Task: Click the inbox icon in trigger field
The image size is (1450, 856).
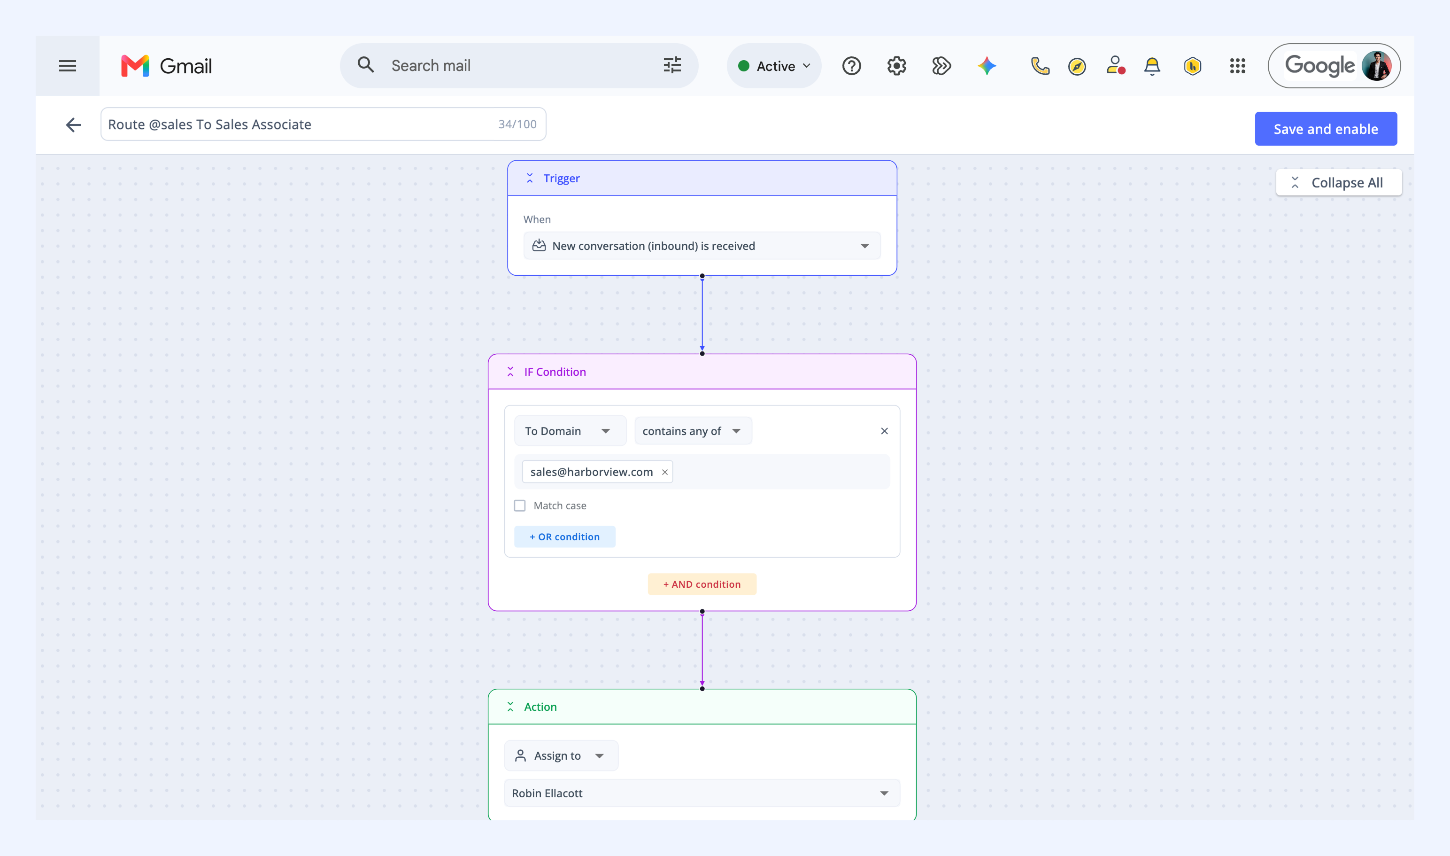Action: [539, 245]
